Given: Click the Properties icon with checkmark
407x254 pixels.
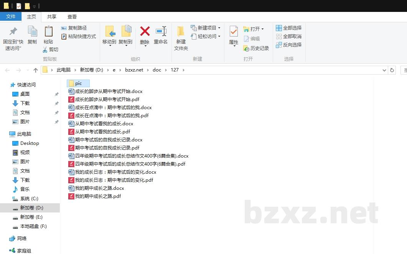Looking at the screenshot, I should coord(234,32).
